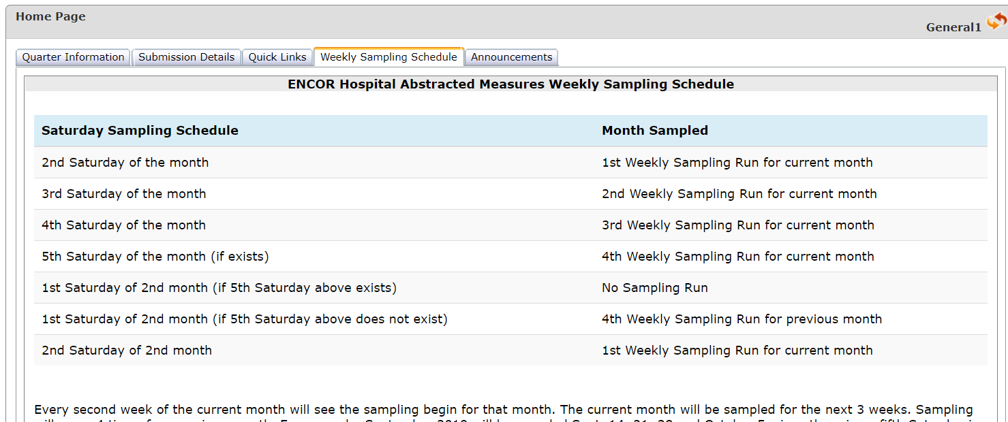
Task: Select the 2nd Saturday of 2nd month row
Action: coord(510,351)
